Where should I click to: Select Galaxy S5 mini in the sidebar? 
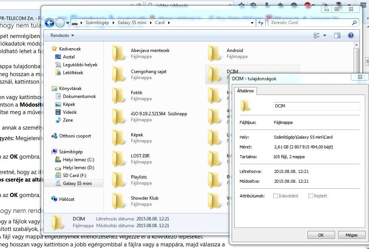[74, 183]
